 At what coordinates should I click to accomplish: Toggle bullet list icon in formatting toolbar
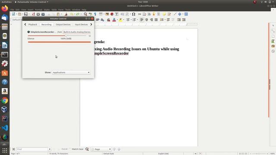[128, 20]
